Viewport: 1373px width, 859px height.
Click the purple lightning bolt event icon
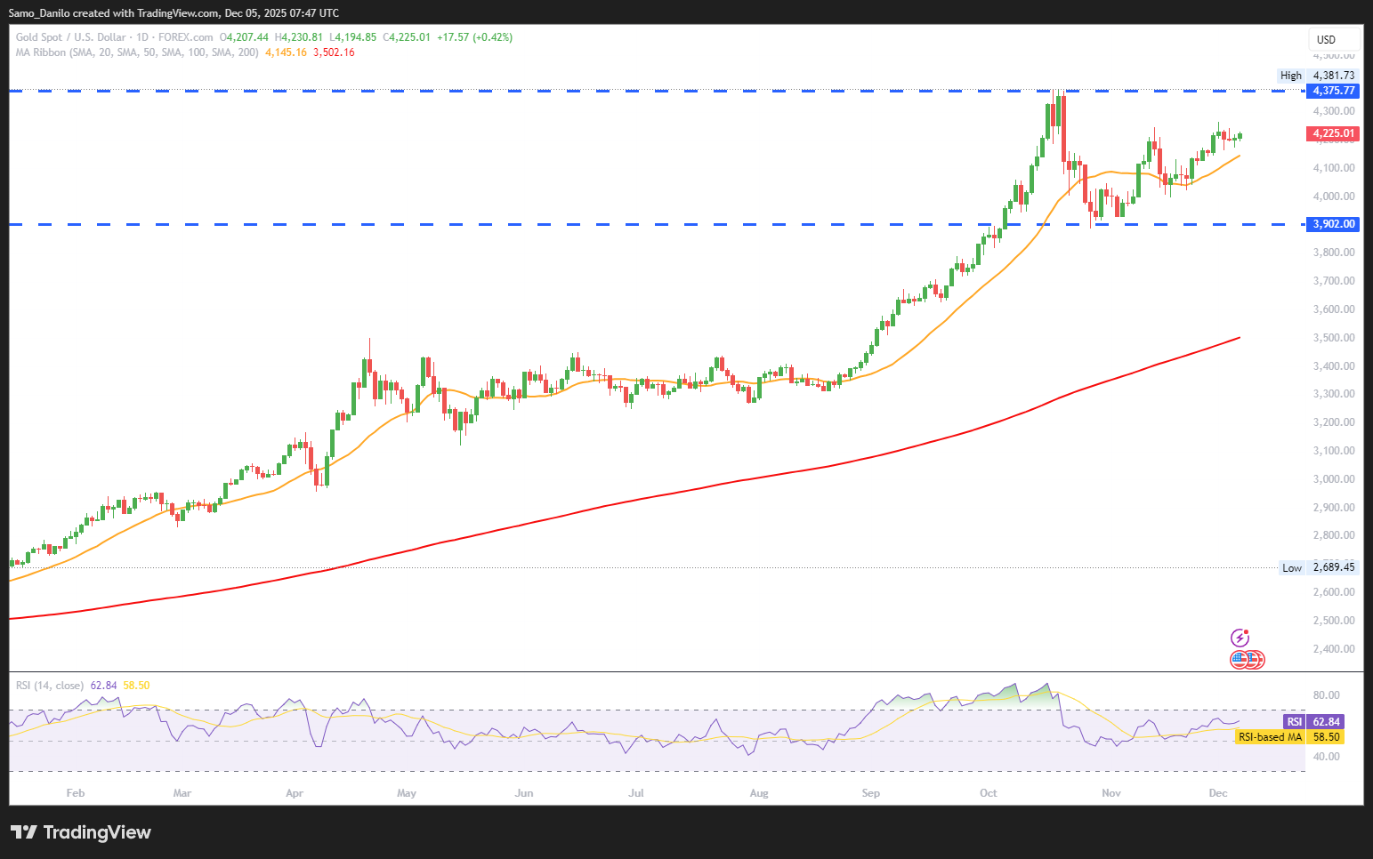[1240, 638]
